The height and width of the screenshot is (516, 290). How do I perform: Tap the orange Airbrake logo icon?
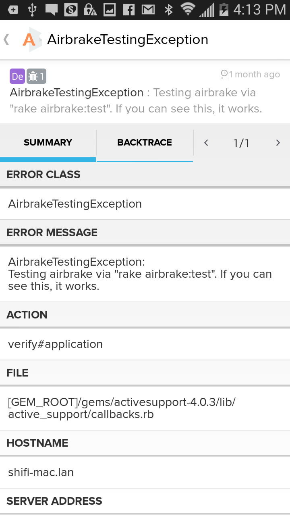(31, 40)
